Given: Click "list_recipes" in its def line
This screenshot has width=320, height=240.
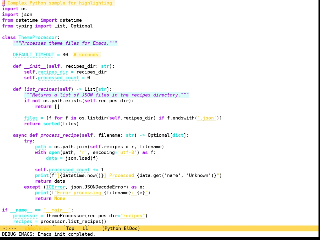Looking at the screenshot, I should tap(40, 89).
